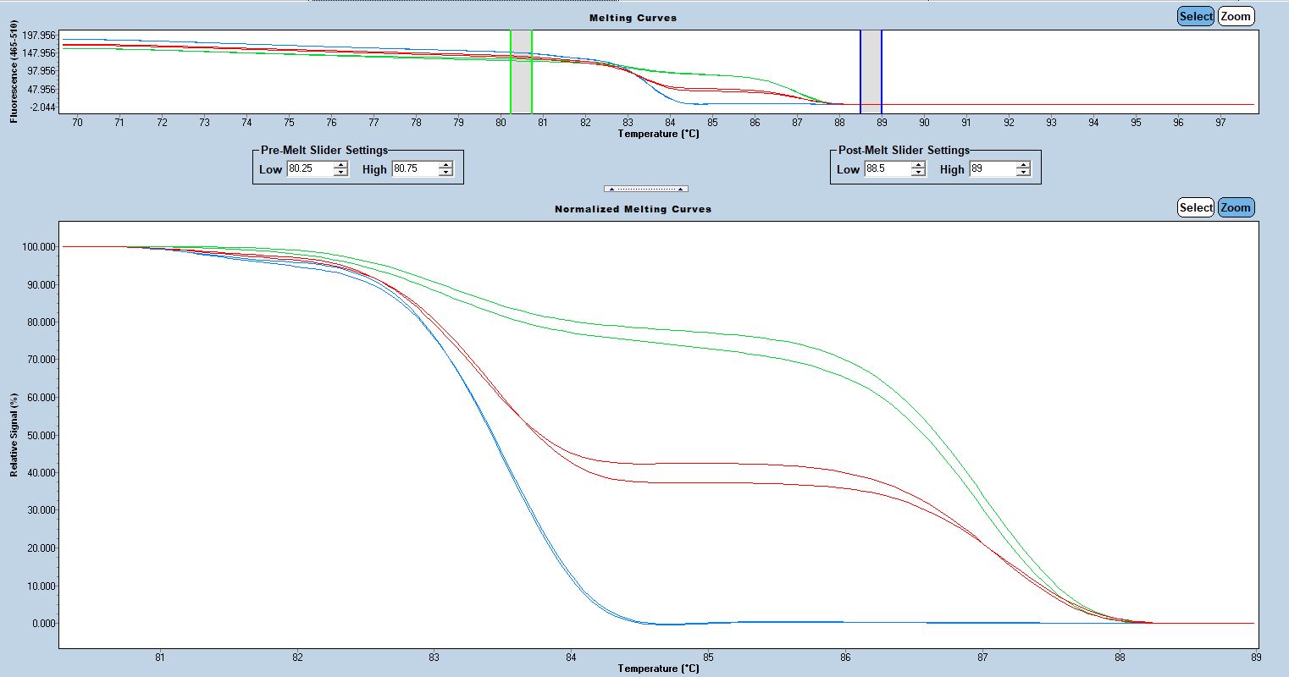Decrease Pre-Melt Low value with down arrow

[340, 173]
